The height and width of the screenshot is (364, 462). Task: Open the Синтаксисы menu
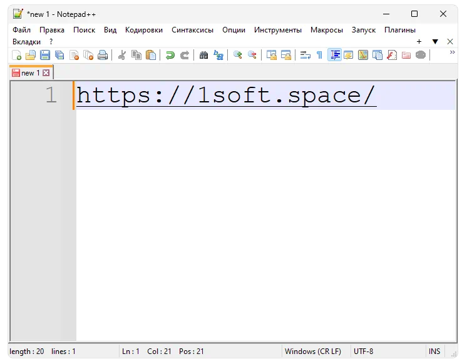(x=192, y=30)
